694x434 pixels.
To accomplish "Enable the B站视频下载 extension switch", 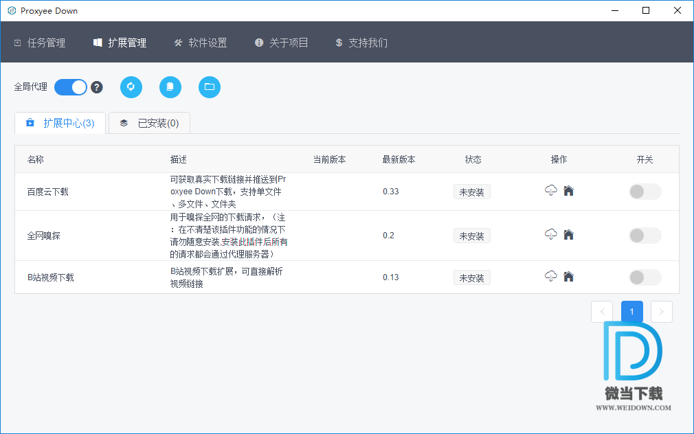I will click(x=645, y=277).
